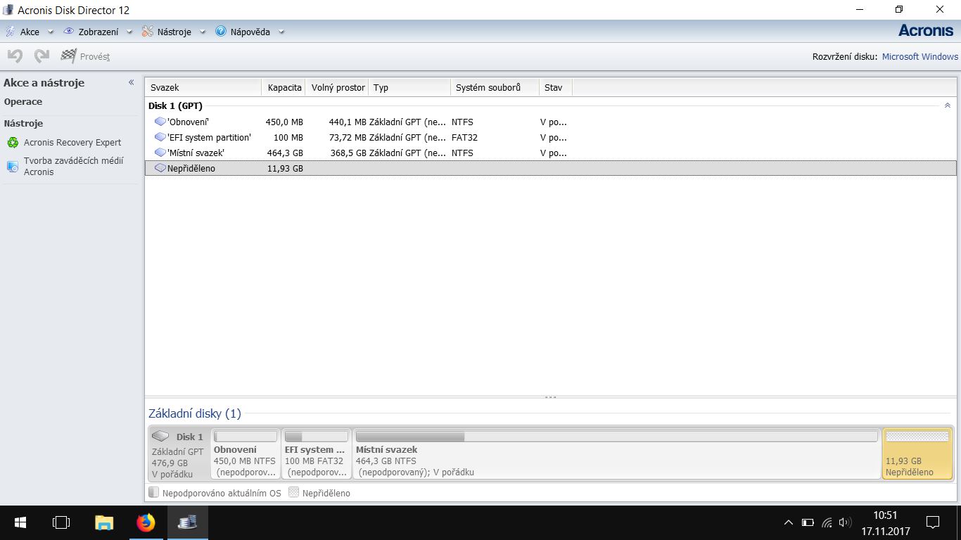The image size is (961, 540).
Task: Sort by the Stav column header
Action: [556, 87]
